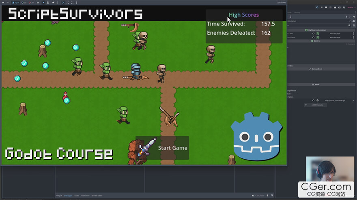Click the High Scores title label
Image resolution: width=357 pixels, height=200 pixels.
244,15
